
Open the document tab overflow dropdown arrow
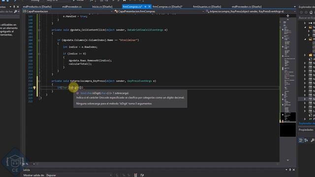pyautogui.click(x=295, y=7)
